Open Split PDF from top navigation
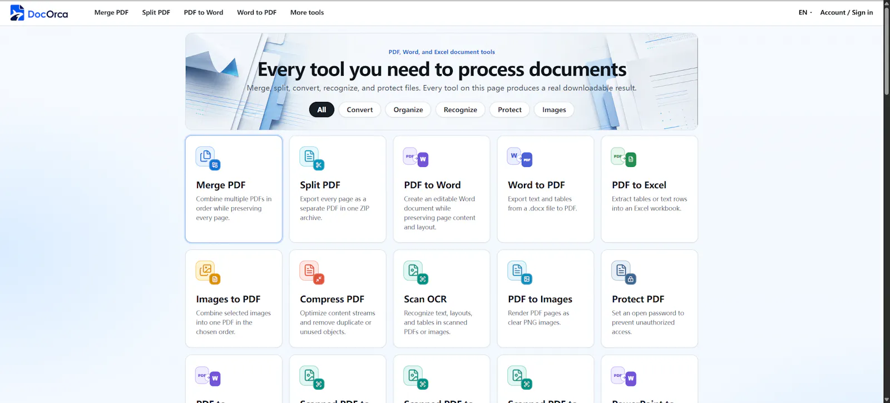This screenshot has height=403, width=890. 156,12
